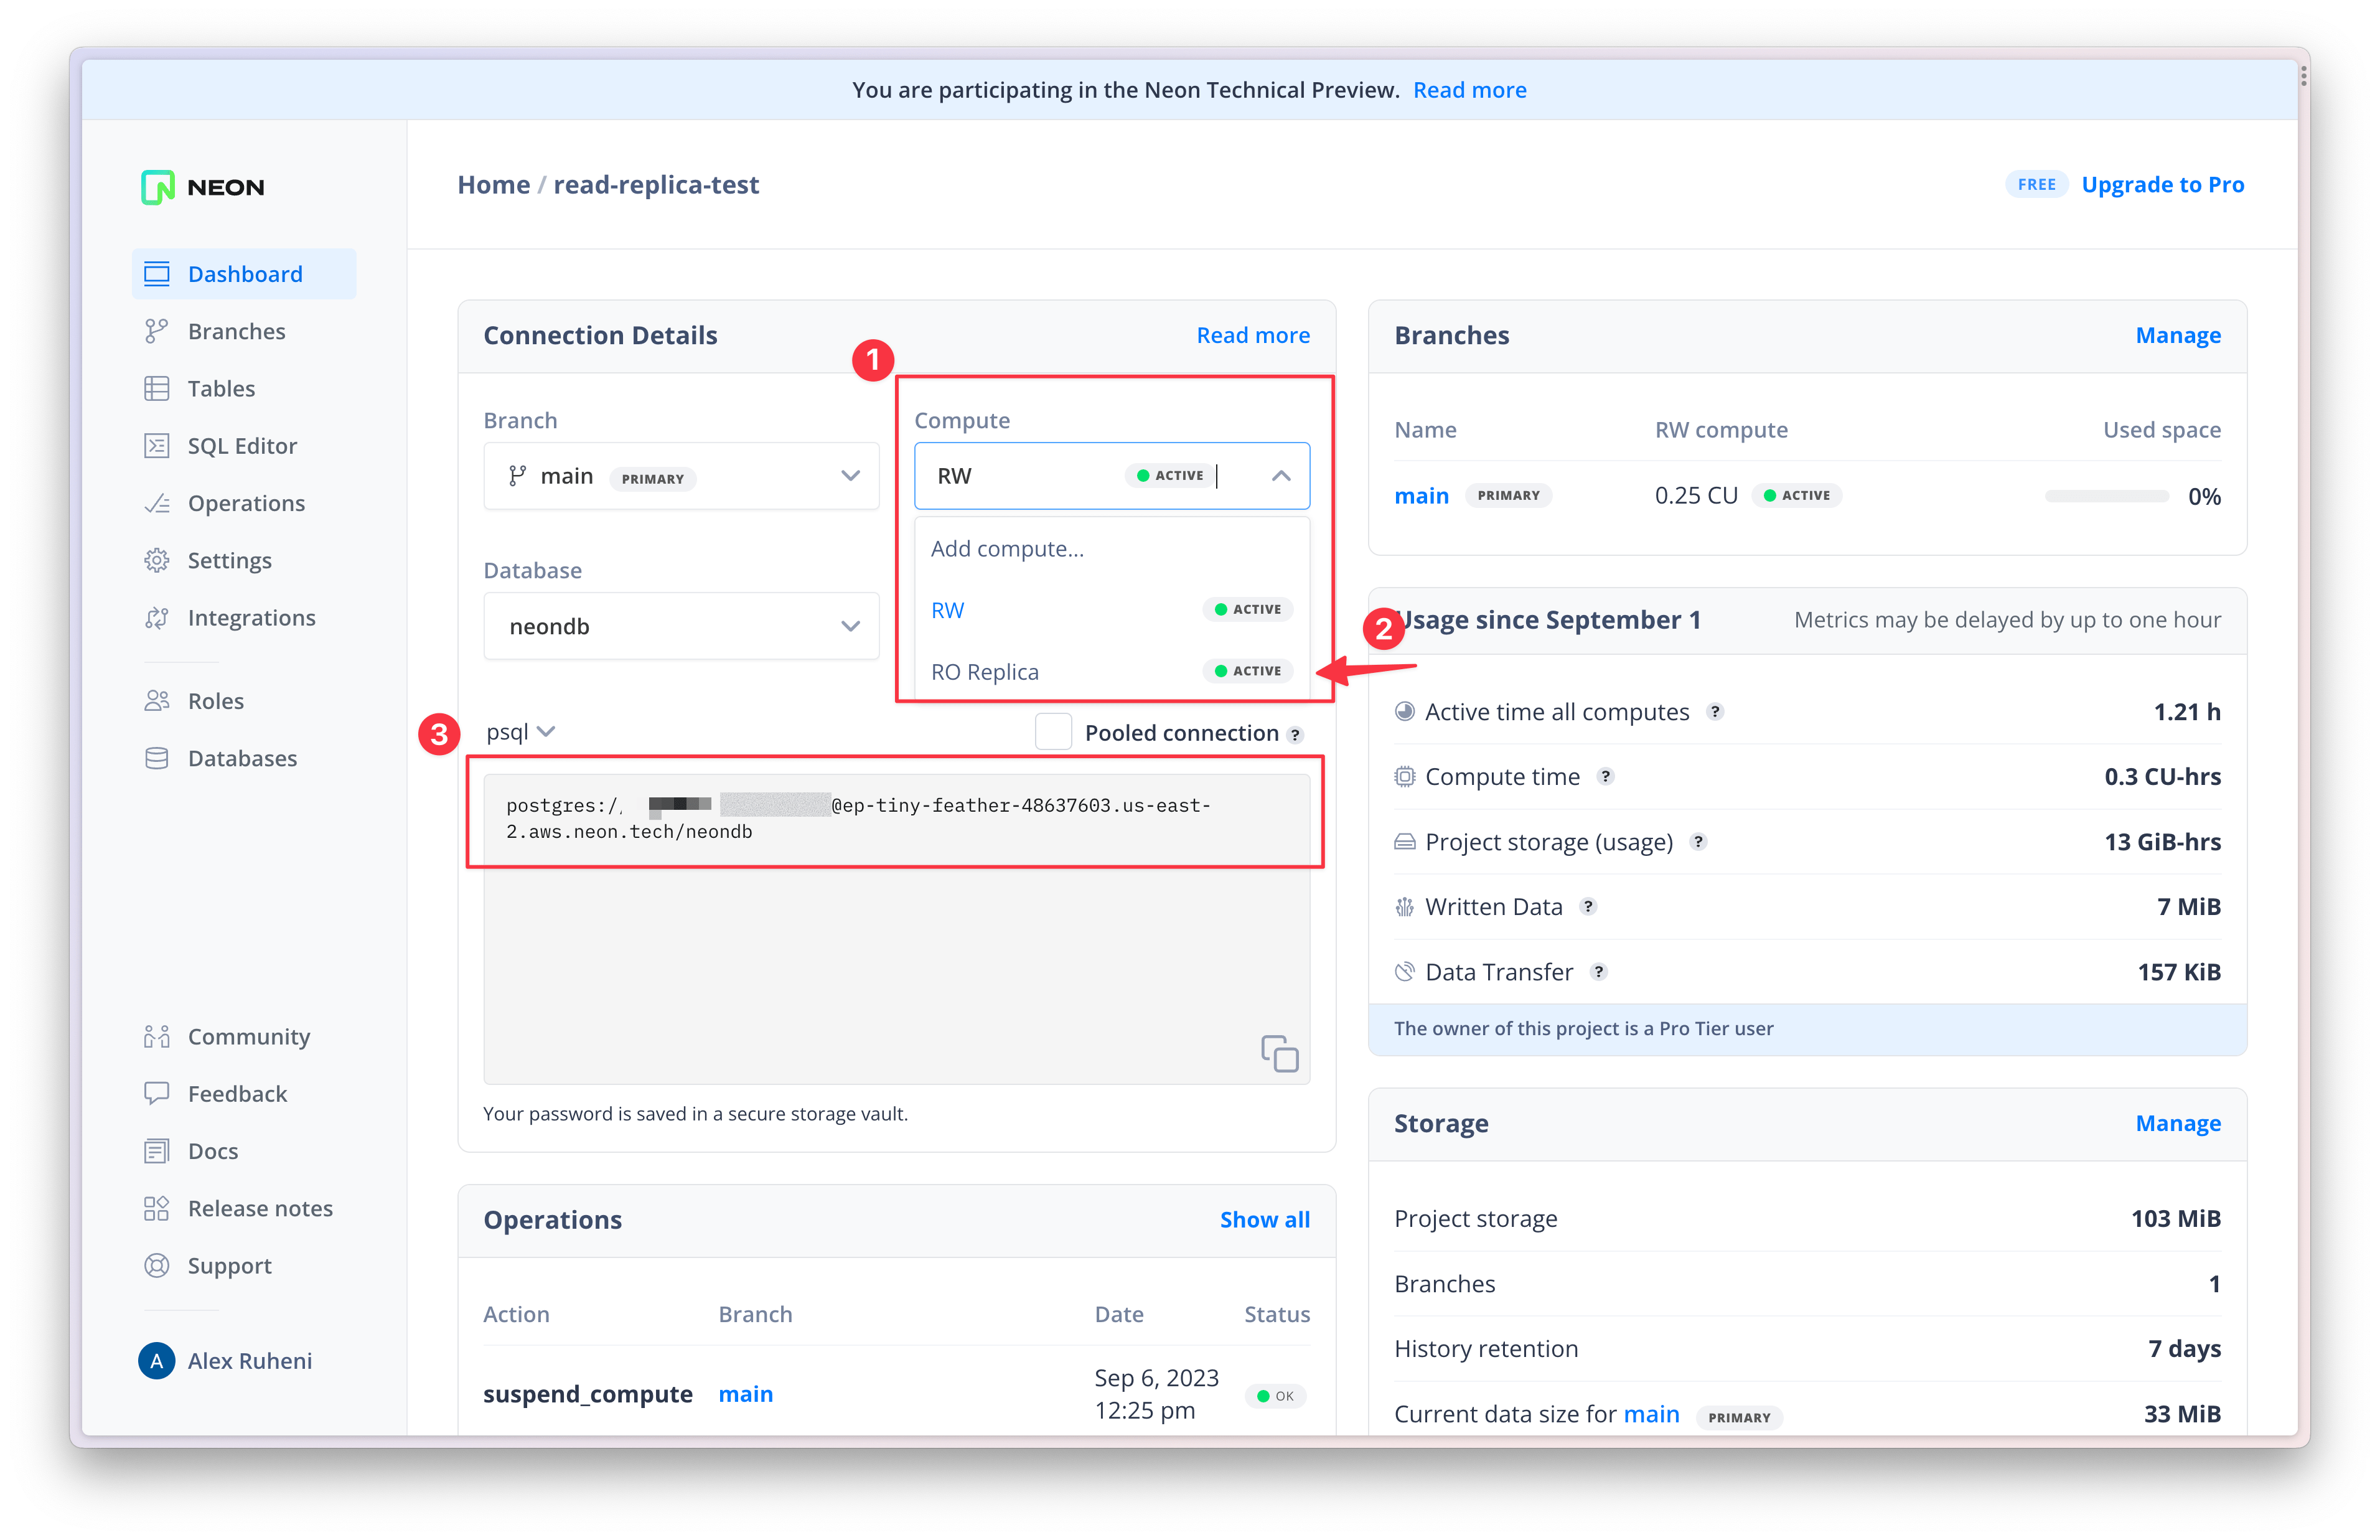Open the psql connection type dropdown
The height and width of the screenshot is (1540, 2380).
coord(520,732)
